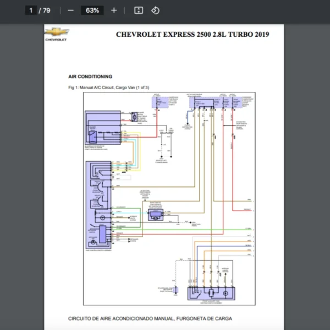
Task: Click the Chevrolet Express 2500 title heading
Action: 193,35
